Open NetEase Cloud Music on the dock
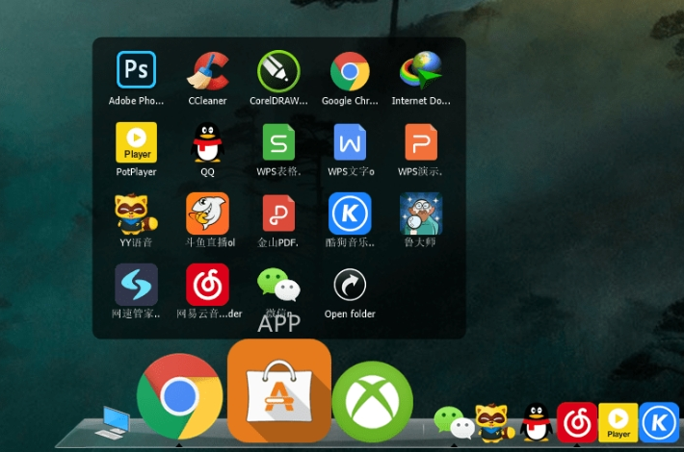The height and width of the screenshot is (452, 684). click(x=577, y=422)
